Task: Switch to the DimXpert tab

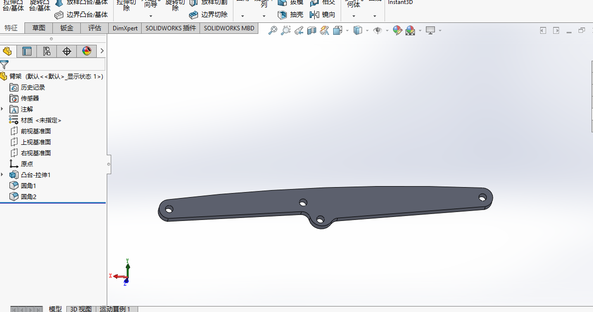Action: coord(125,28)
